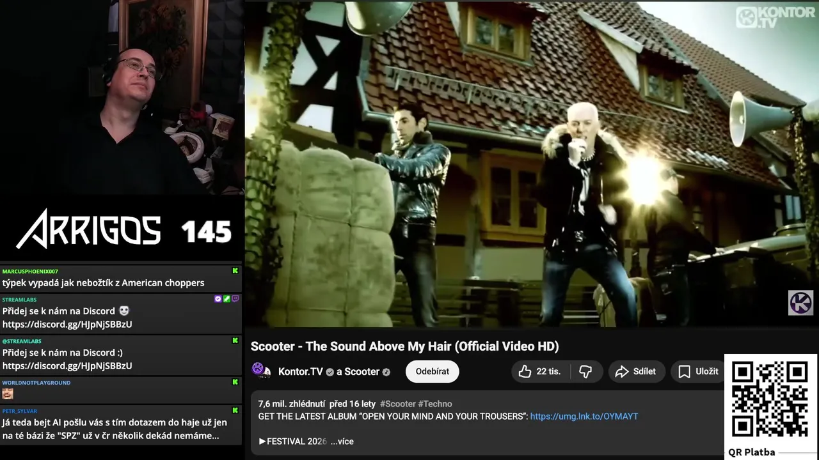Click the ARRIGOS logo overlay
Viewport: 819px width, 460px height.
coord(88,228)
